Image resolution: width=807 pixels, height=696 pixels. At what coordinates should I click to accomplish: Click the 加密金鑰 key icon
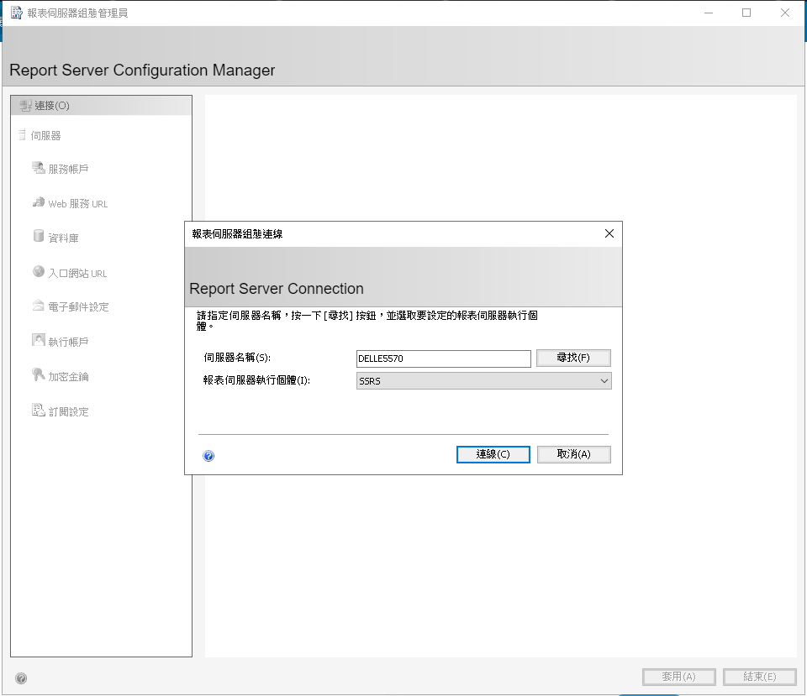(x=38, y=375)
